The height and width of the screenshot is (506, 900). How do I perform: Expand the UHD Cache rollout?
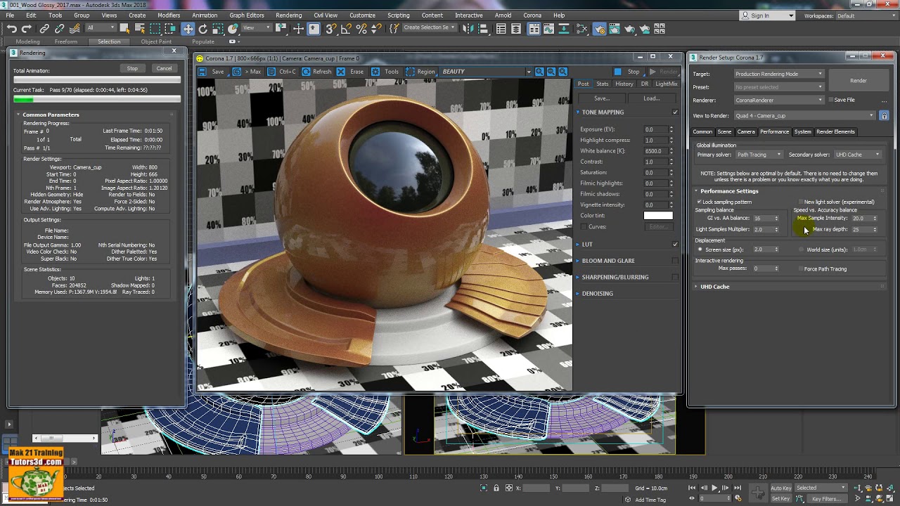(x=714, y=287)
